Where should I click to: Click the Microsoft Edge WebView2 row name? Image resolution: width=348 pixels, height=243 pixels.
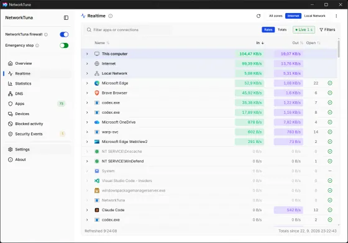124,142
